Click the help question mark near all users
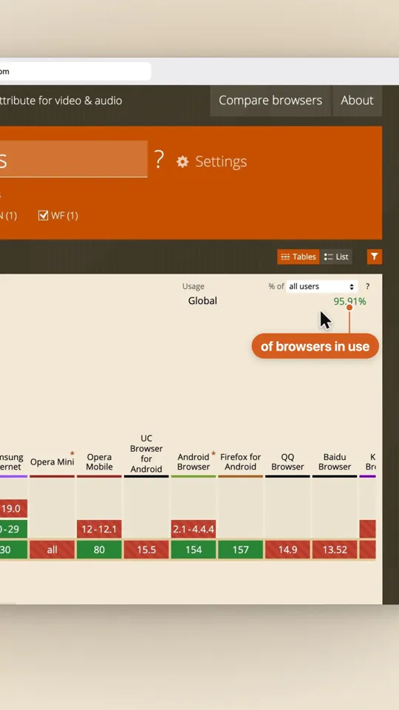This screenshot has width=399, height=710. pyautogui.click(x=367, y=286)
